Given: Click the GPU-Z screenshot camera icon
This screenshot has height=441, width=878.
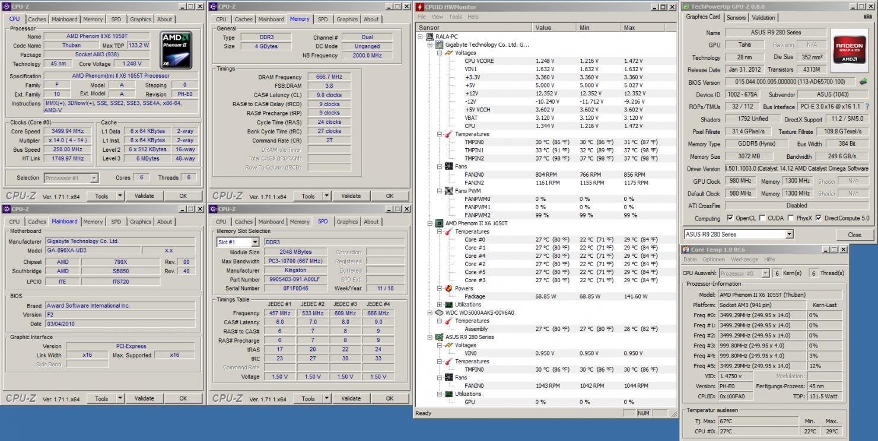Looking at the screenshot, I should pos(868,17).
